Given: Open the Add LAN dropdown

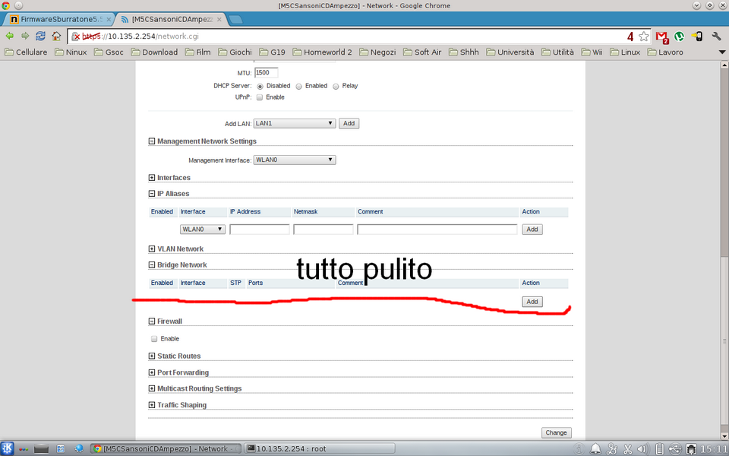Looking at the screenshot, I should 295,123.
